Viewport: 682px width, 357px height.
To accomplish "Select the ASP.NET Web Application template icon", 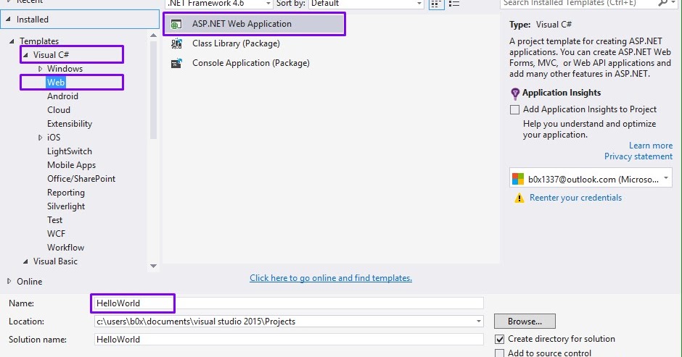I will click(176, 25).
